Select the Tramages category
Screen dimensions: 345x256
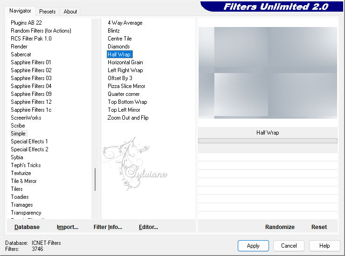[22, 205]
